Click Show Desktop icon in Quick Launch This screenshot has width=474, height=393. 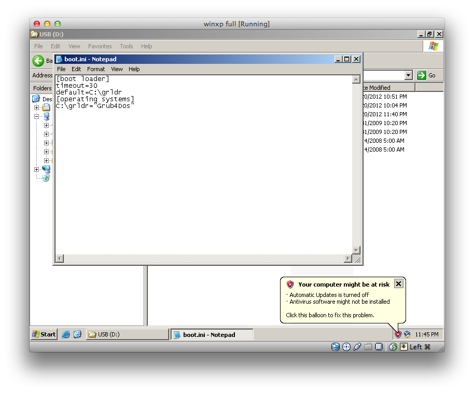[x=77, y=334]
